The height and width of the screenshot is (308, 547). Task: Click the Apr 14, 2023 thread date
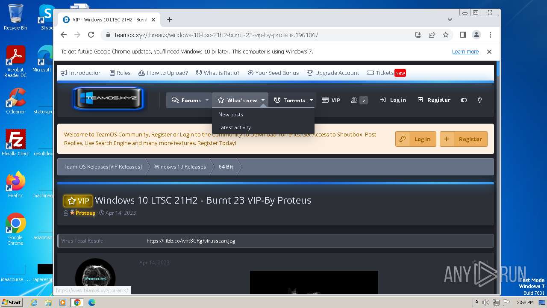point(121,213)
